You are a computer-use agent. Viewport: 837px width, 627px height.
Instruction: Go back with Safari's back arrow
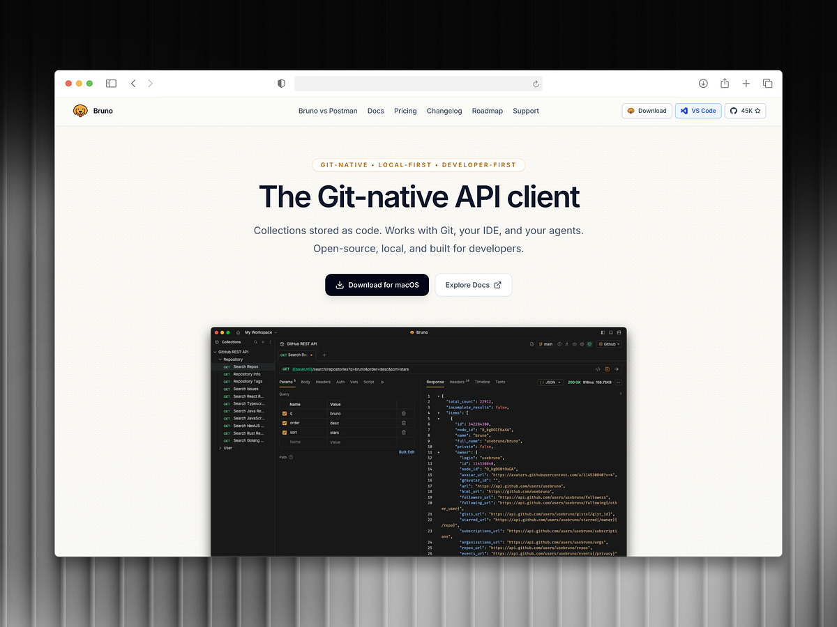click(133, 84)
